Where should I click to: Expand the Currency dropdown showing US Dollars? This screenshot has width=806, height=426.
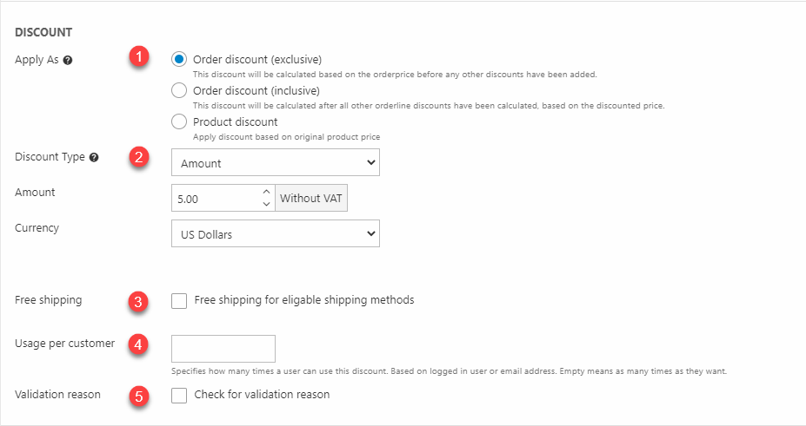click(x=275, y=234)
